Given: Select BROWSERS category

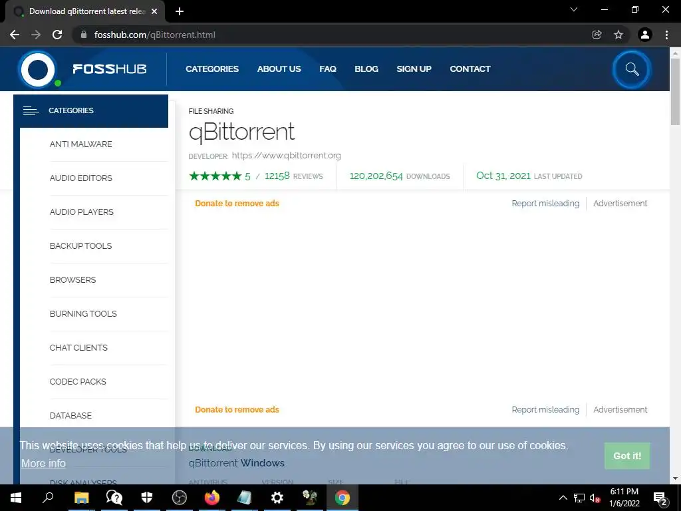Looking at the screenshot, I should (x=72, y=280).
